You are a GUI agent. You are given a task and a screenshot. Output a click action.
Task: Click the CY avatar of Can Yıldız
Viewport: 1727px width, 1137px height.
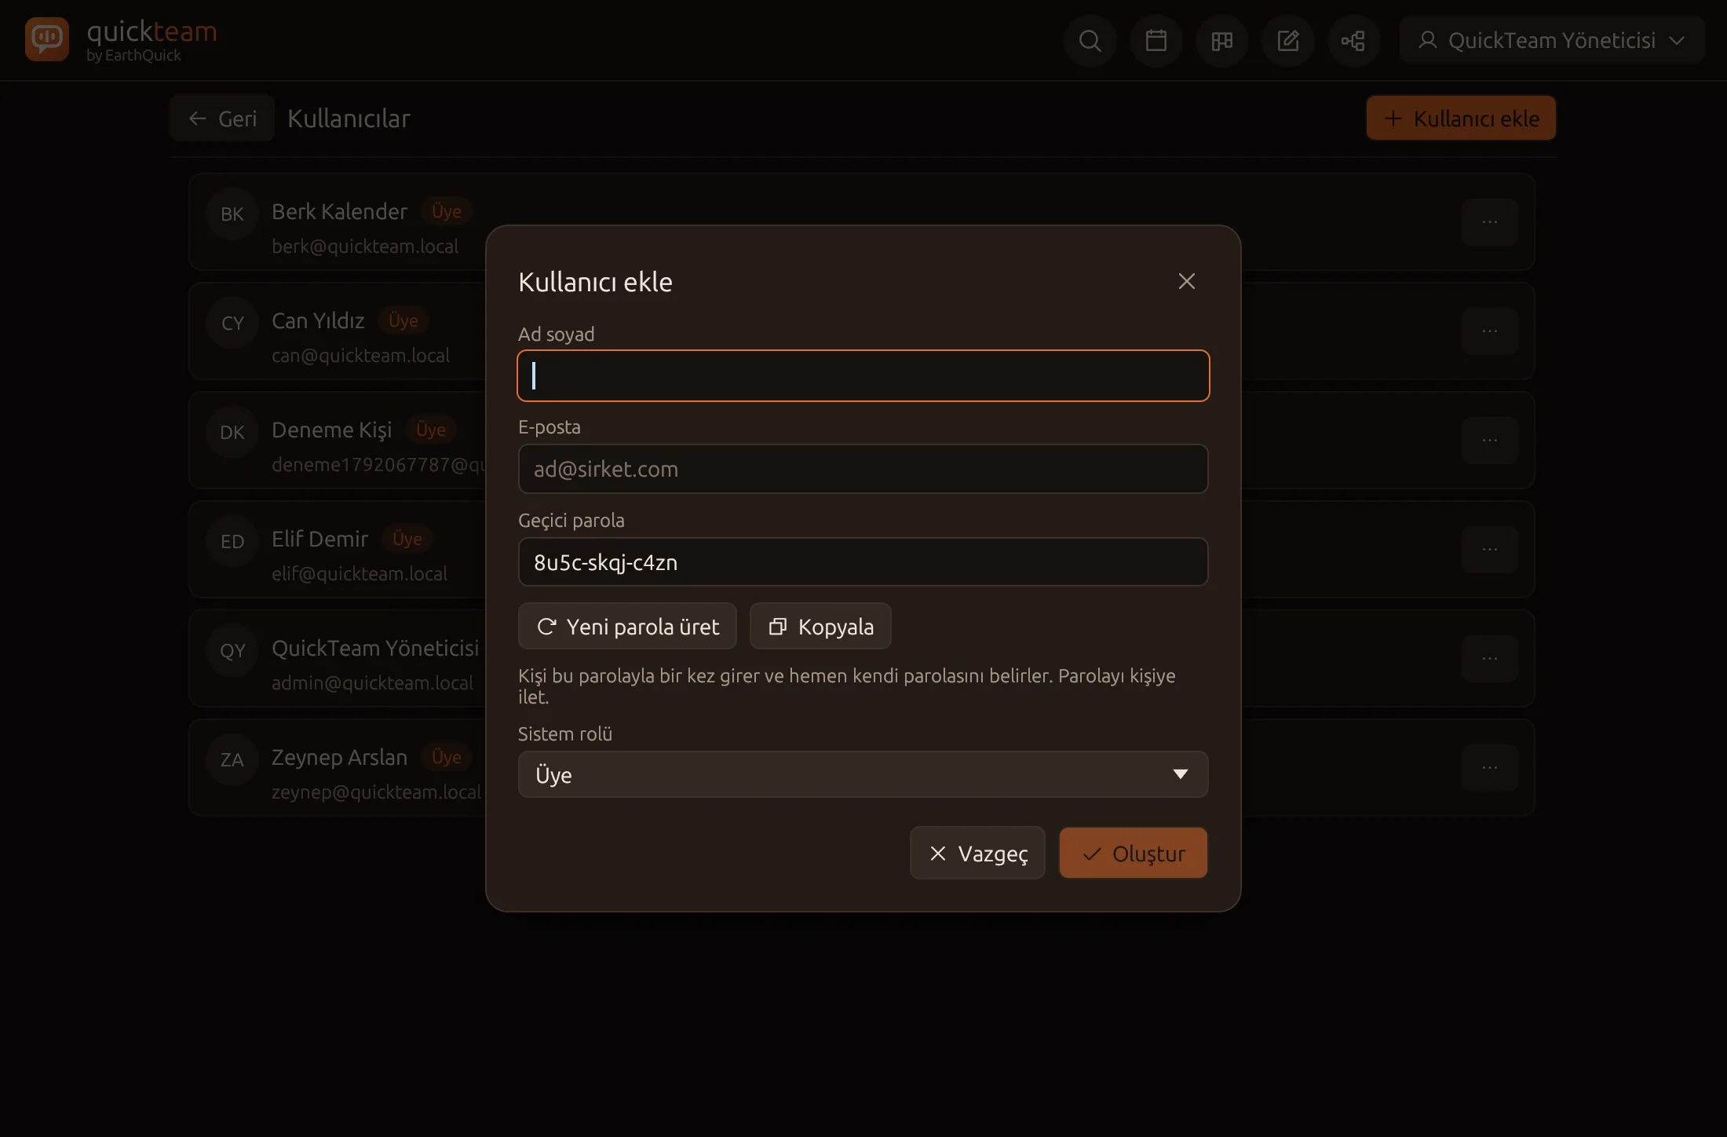(x=232, y=323)
